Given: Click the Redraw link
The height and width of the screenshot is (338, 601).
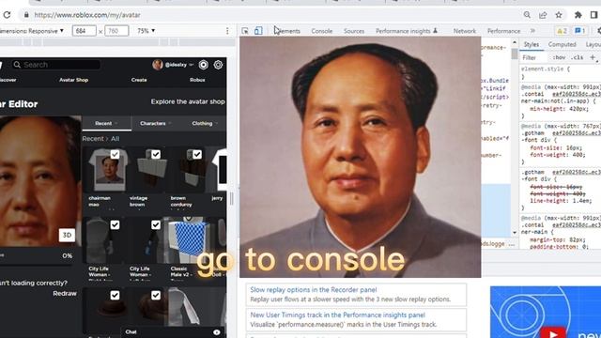Looking at the screenshot, I should [x=65, y=294].
